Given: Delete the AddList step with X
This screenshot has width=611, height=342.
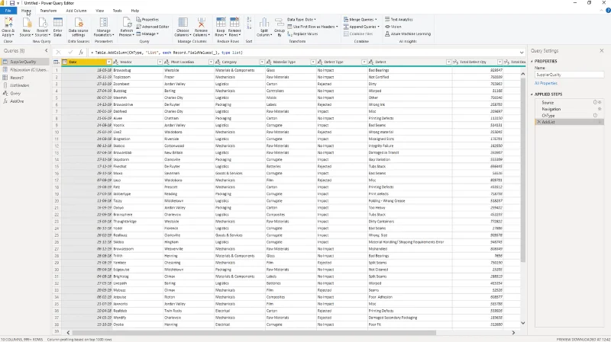Looking at the screenshot, I should [539, 122].
